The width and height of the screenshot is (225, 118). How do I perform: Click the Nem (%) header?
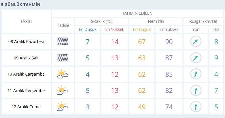coord(156,21)
